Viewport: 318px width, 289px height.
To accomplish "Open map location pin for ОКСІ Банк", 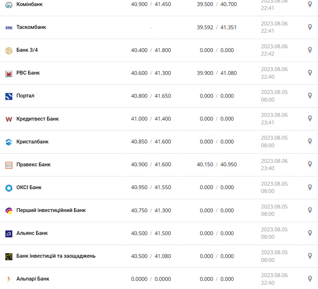I will click(x=310, y=187).
